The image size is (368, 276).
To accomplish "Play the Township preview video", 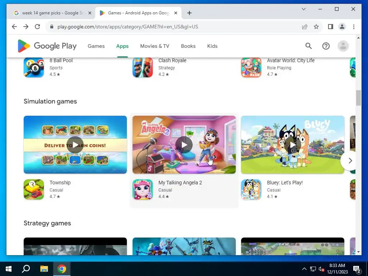I will (x=75, y=145).
